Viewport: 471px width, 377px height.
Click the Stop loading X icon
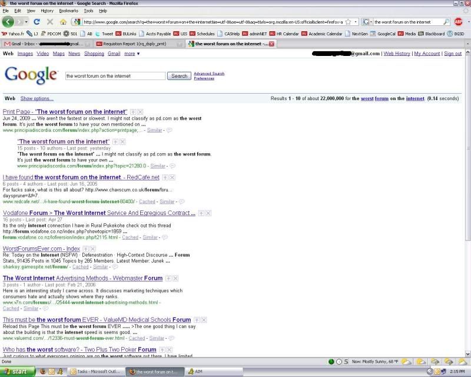coord(50,22)
